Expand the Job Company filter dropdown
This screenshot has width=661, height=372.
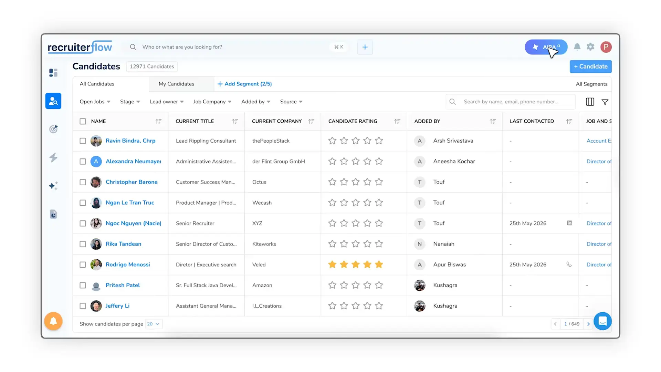tap(212, 102)
